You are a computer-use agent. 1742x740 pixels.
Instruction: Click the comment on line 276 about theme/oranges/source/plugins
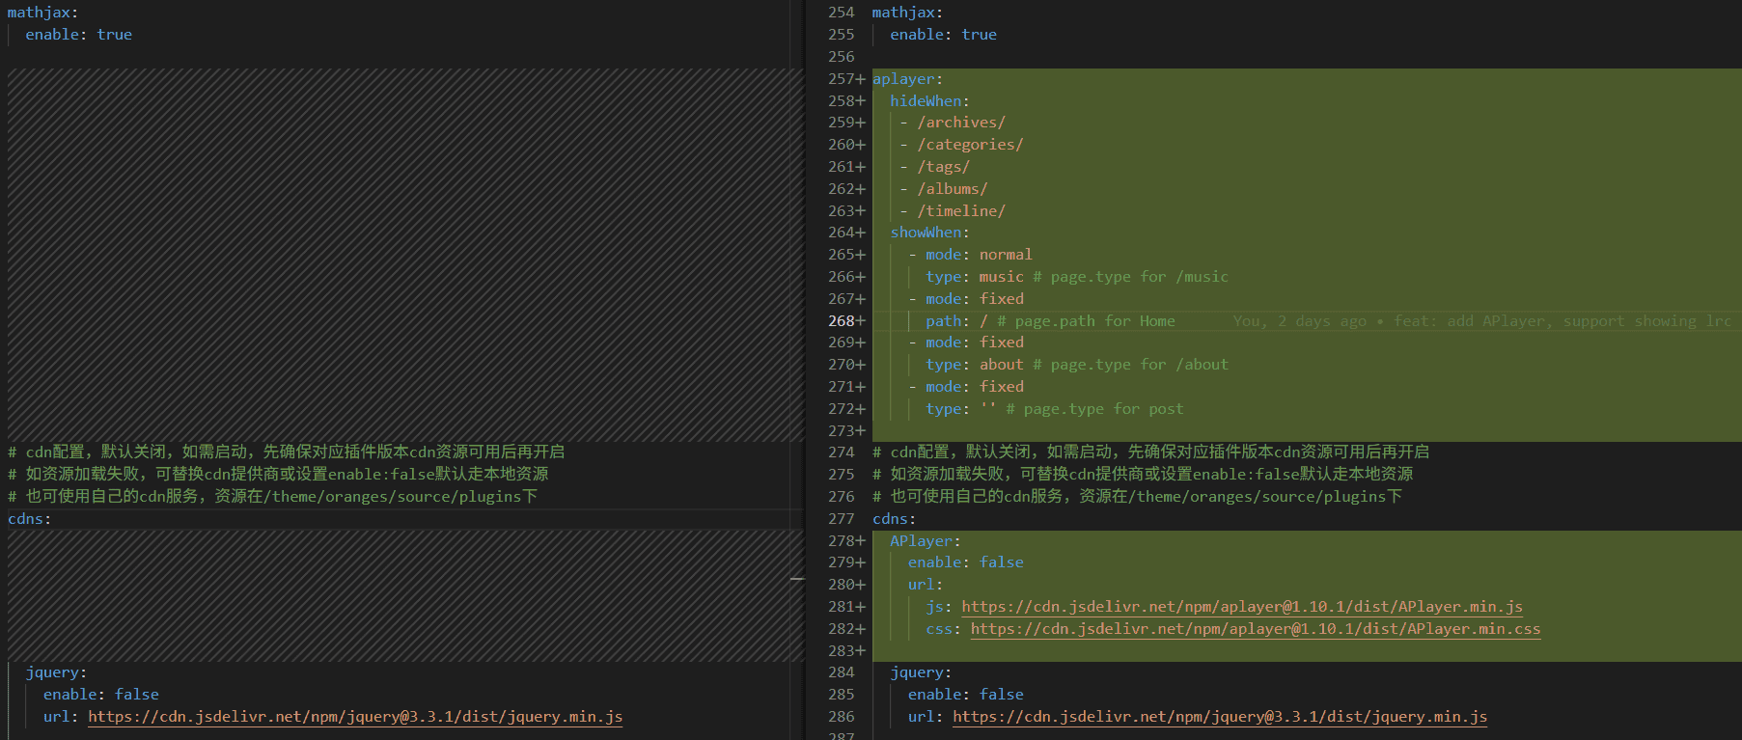pos(1138,497)
